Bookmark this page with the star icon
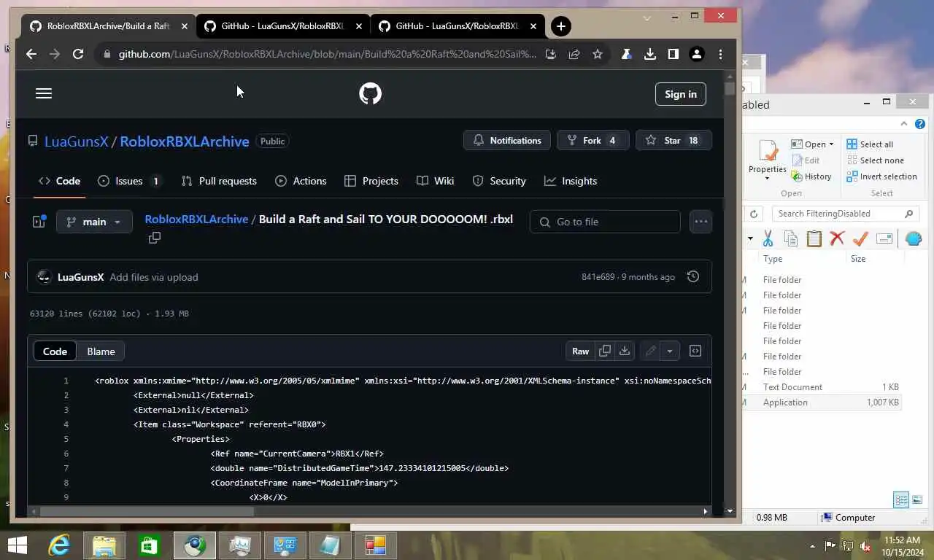 click(598, 54)
